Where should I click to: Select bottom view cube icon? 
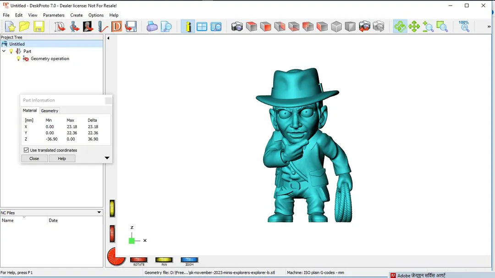click(x=294, y=27)
